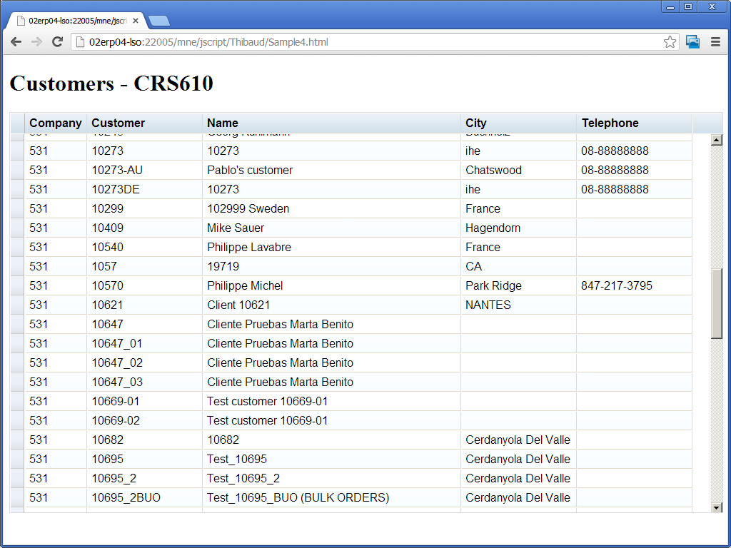The height and width of the screenshot is (548, 731).
Task: Reload the page with refresh icon
Action: click(x=58, y=42)
